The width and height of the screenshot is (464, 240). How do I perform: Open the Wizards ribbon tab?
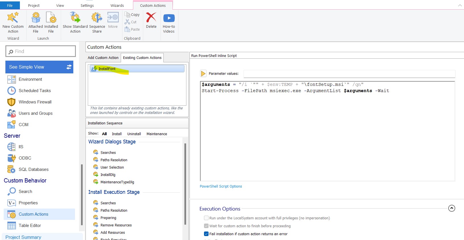pyautogui.click(x=117, y=6)
